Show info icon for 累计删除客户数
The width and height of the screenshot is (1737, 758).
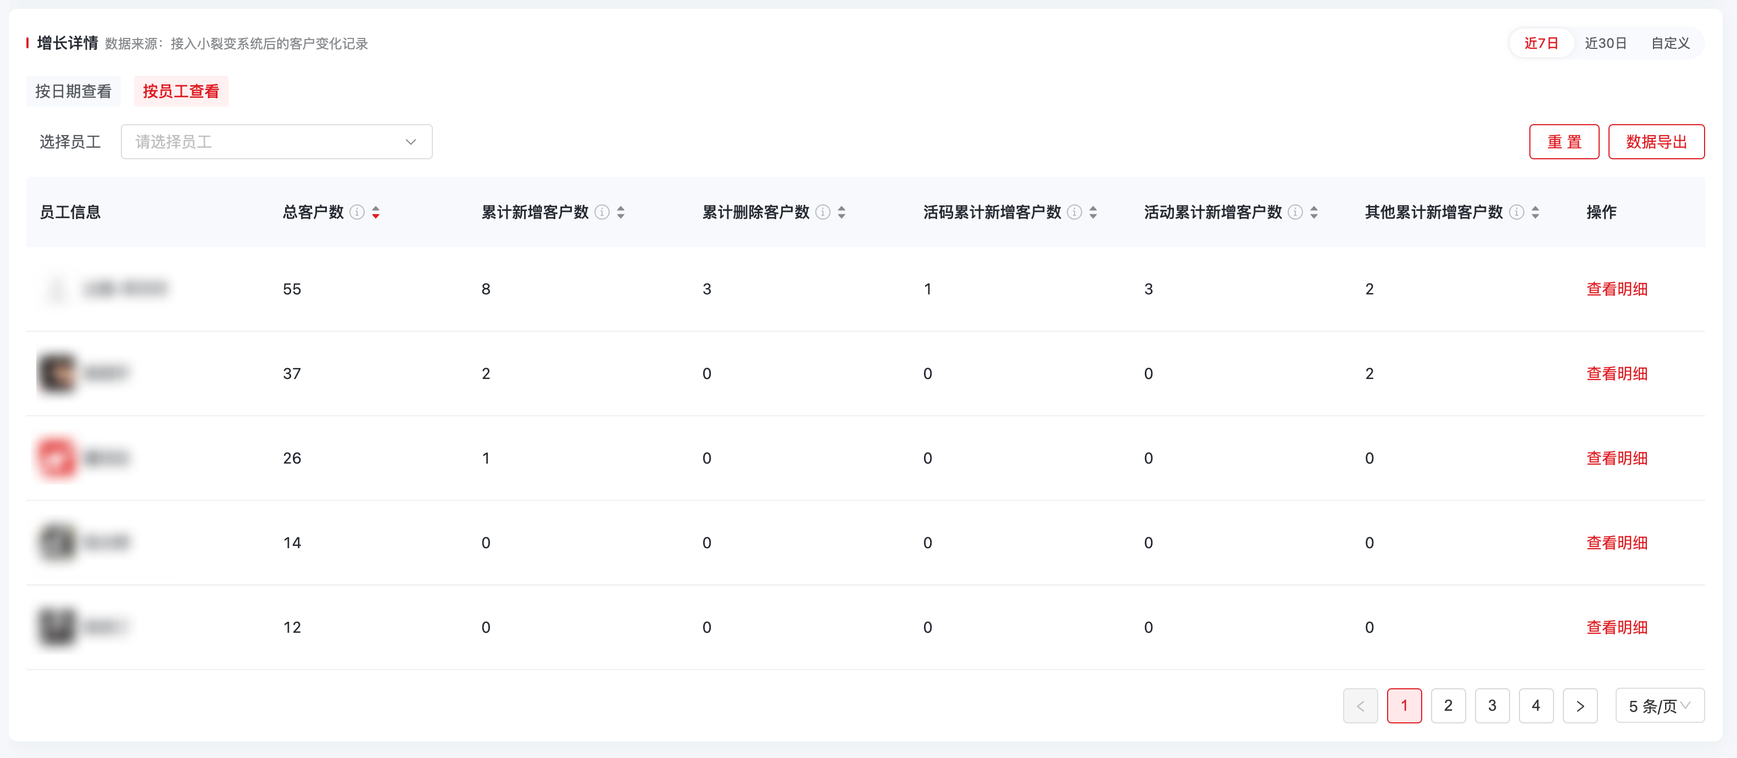tap(823, 213)
